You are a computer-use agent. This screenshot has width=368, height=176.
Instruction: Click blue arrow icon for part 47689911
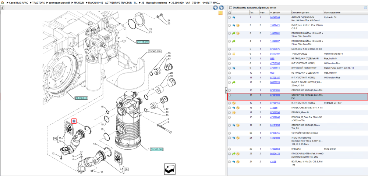234,68
